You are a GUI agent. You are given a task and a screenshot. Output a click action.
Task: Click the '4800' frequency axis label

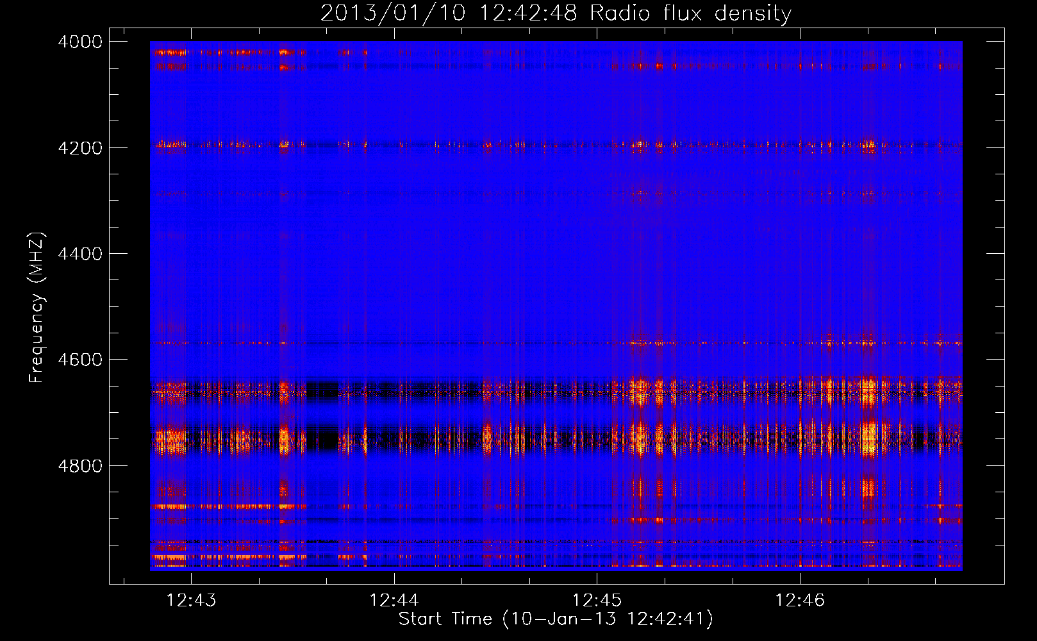coord(80,466)
